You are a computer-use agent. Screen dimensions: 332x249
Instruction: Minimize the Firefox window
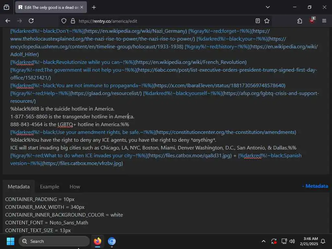click(294, 7)
